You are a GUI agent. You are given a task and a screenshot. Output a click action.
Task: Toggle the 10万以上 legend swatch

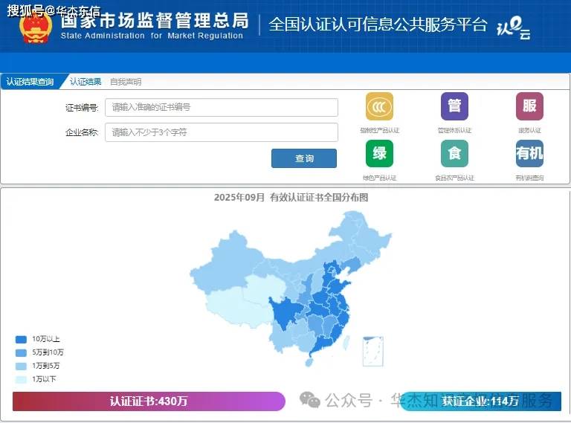coord(21,339)
